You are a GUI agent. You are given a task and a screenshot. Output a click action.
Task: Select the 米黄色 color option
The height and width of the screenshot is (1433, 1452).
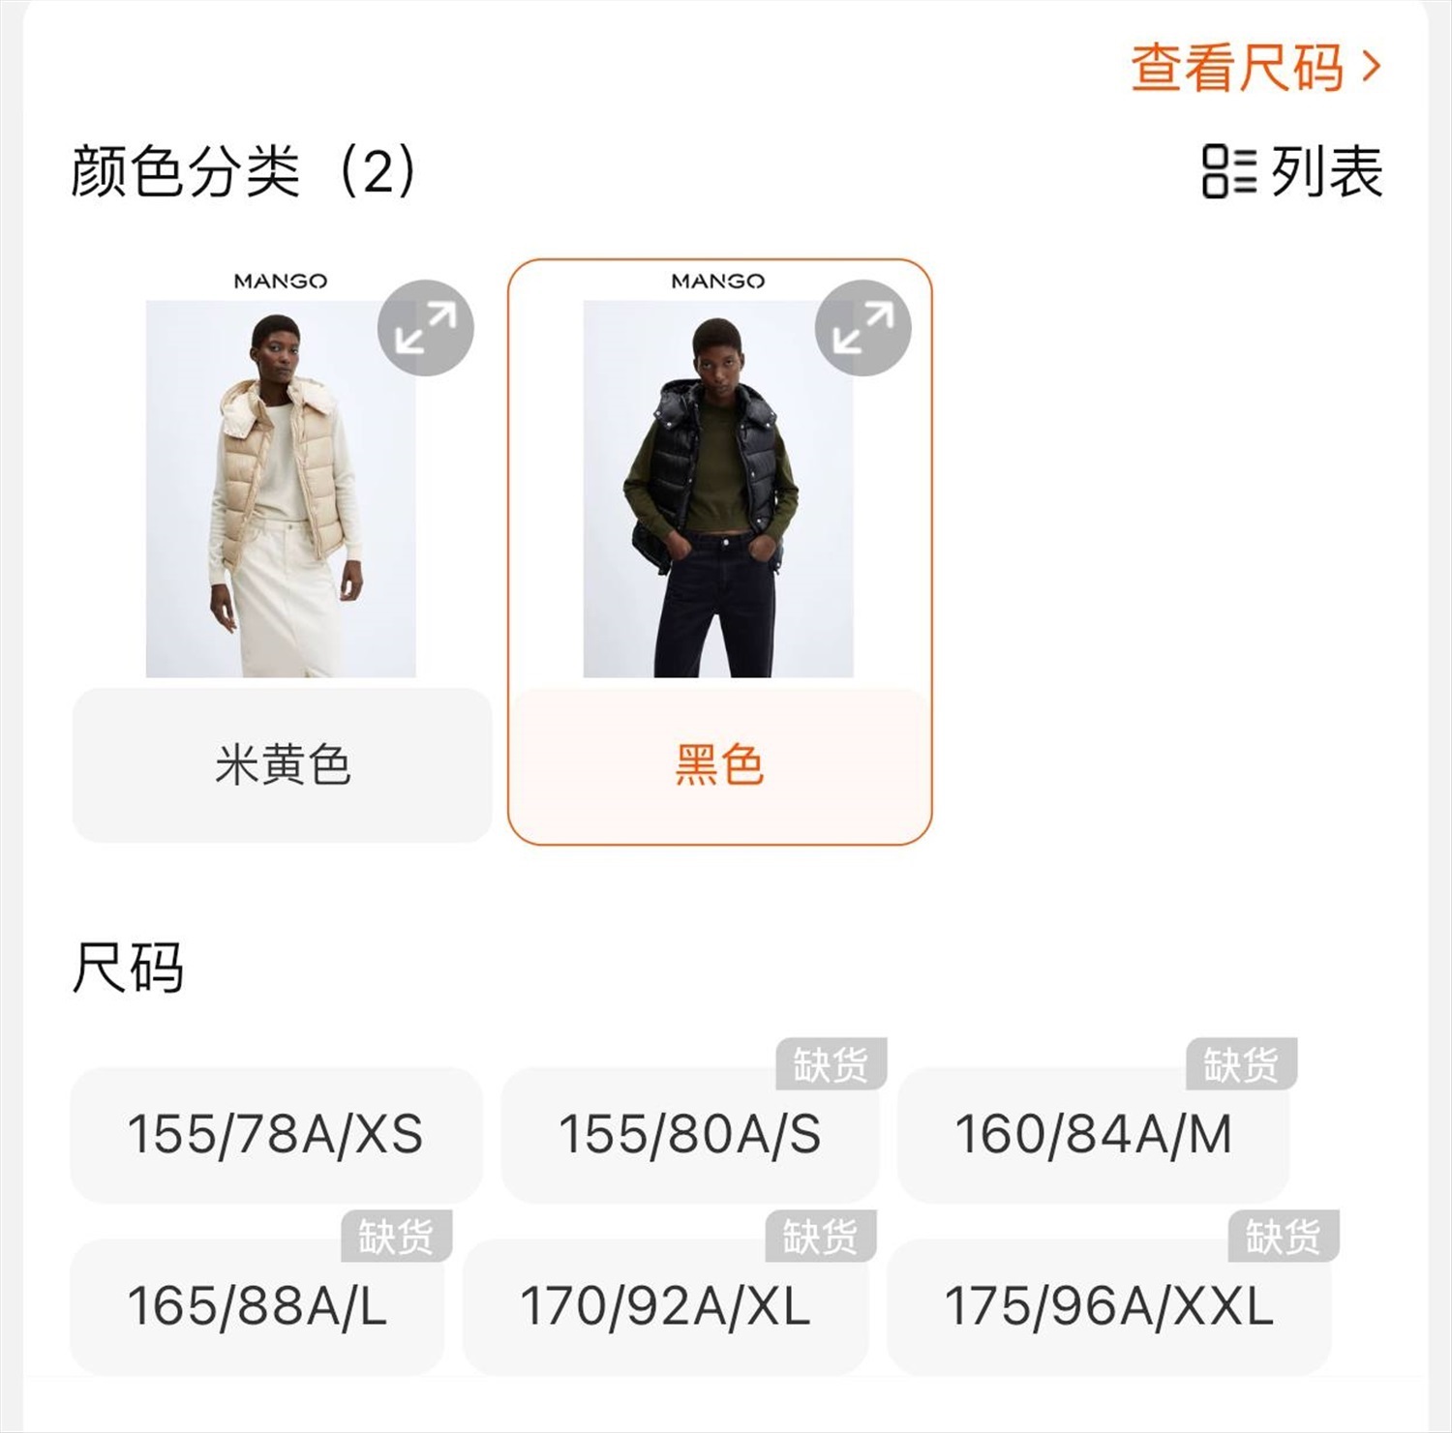point(282,764)
